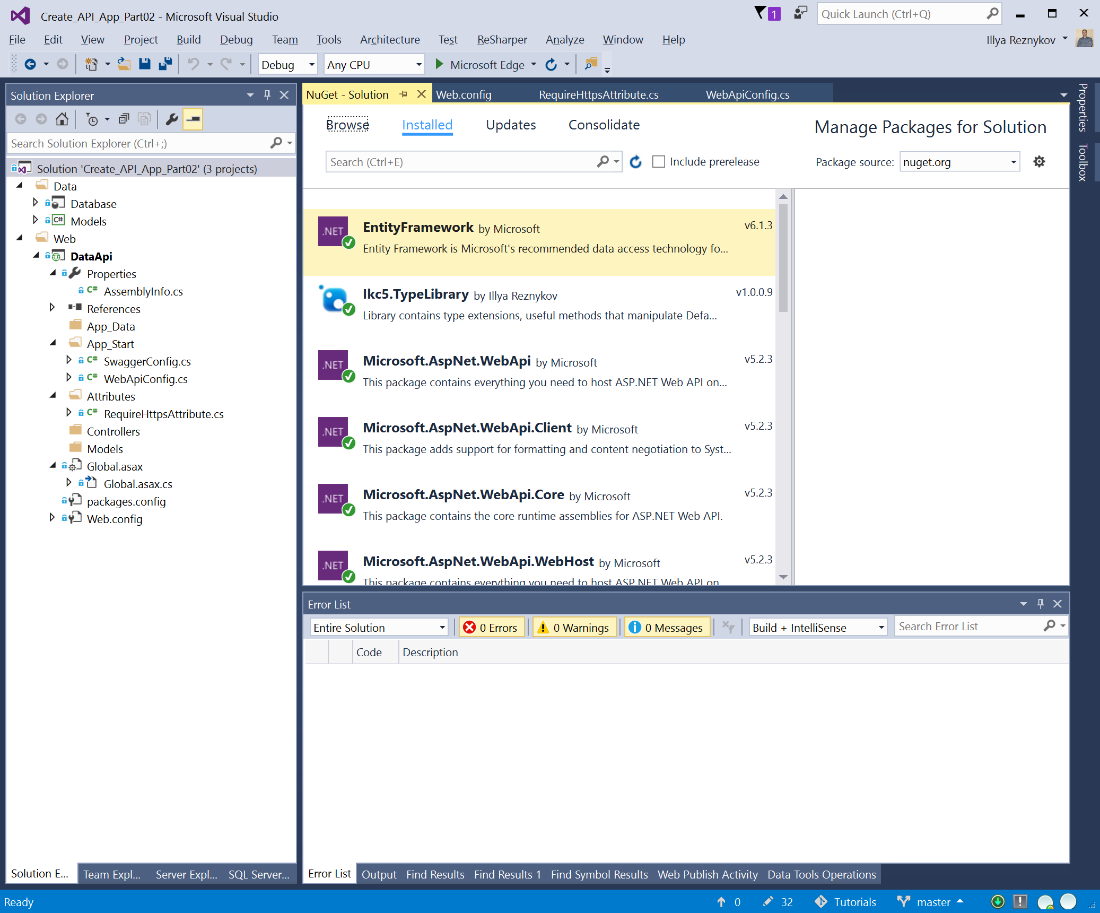
Task: Click the Solution Explorer Home icon
Action: coord(62,119)
